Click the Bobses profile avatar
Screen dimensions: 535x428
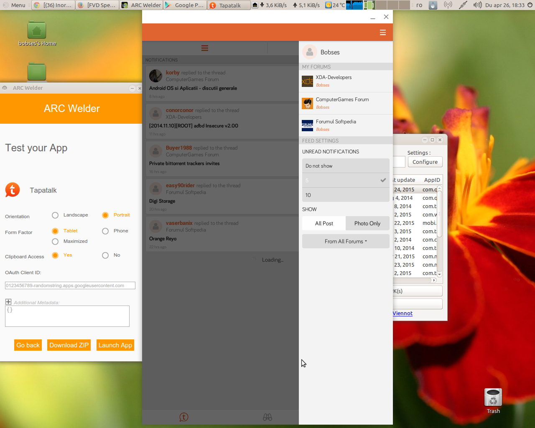(310, 52)
